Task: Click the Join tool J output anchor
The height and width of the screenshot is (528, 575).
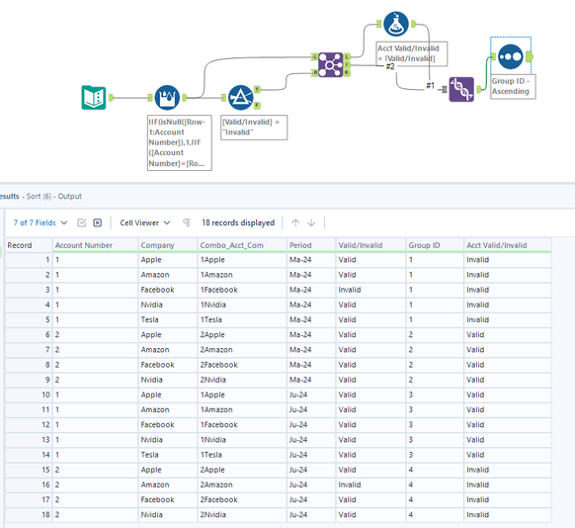Action: (x=348, y=65)
